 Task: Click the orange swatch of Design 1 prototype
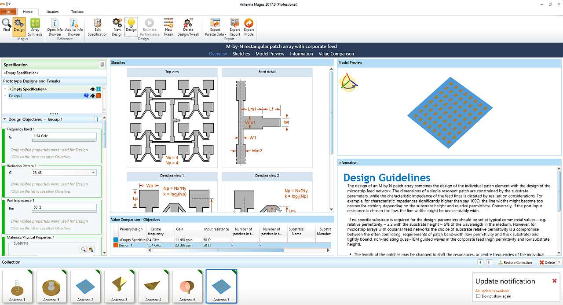99,96
